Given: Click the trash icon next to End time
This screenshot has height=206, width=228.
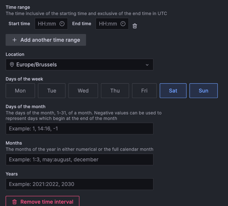Looking at the screenshot, I should tap(135, 26).
